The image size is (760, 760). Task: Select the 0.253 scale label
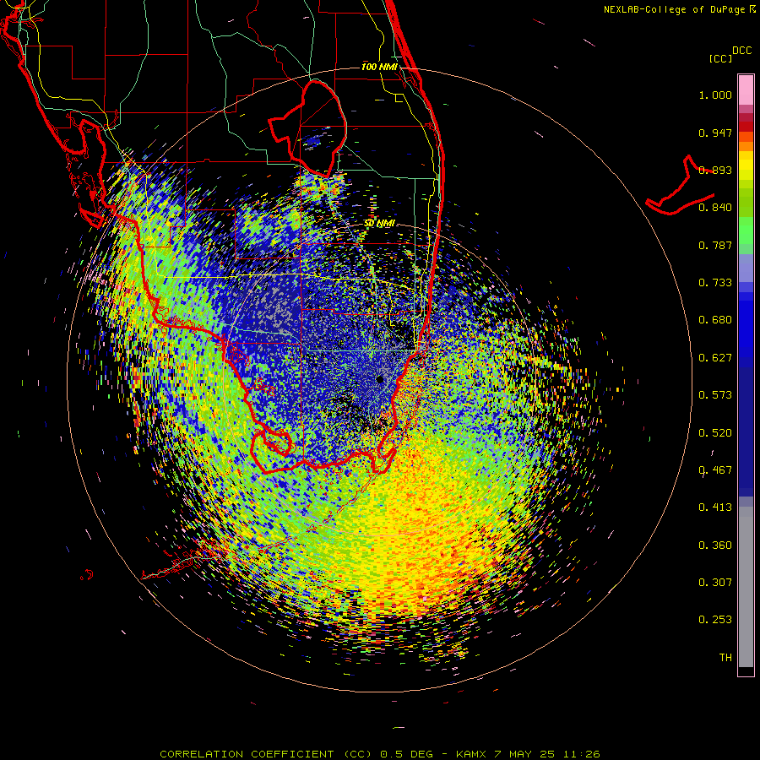(715, 620)
